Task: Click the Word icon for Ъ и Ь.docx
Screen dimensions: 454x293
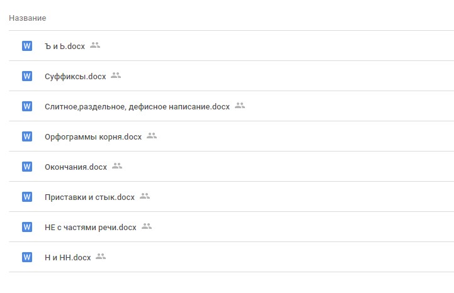Action: [x=27, y=46]
